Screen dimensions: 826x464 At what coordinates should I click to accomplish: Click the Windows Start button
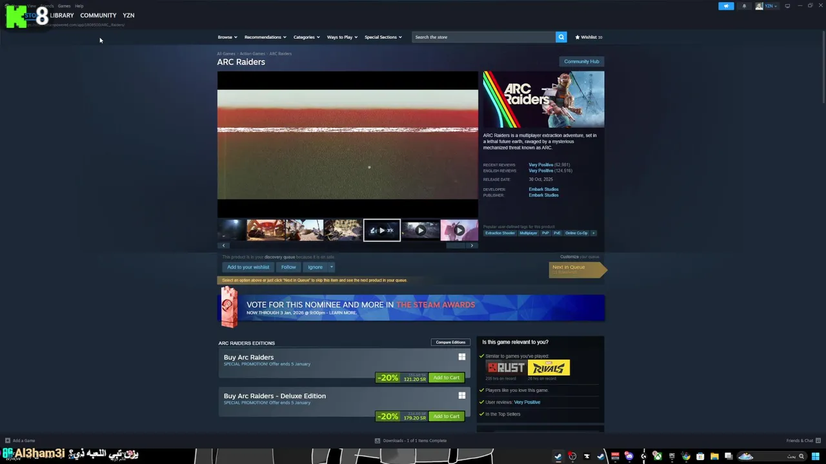[x=816, y=456]
